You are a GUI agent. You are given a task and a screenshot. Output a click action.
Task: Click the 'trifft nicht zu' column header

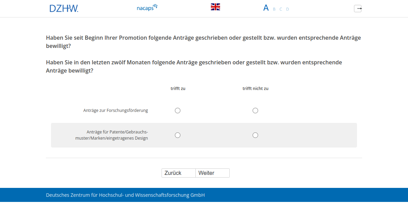point(255,89)
